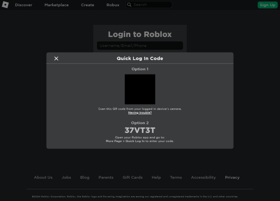Open the Jobs footer link

[x=66, y=177]
